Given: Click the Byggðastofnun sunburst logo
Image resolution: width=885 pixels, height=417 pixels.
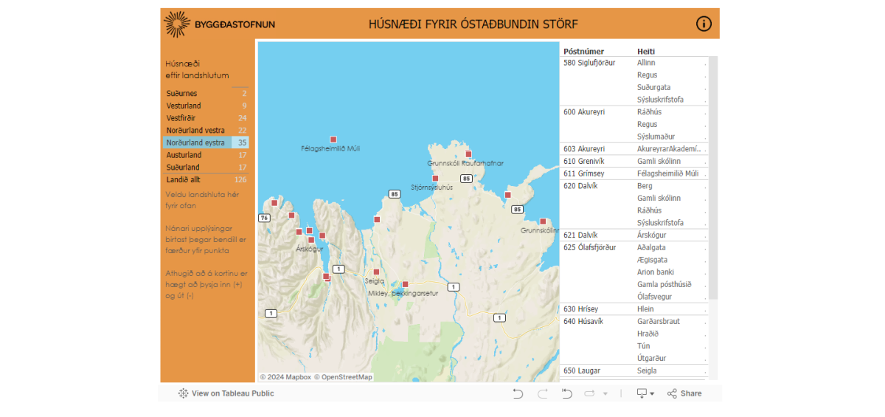Looking at the screenshot, I should coord(178,24).
